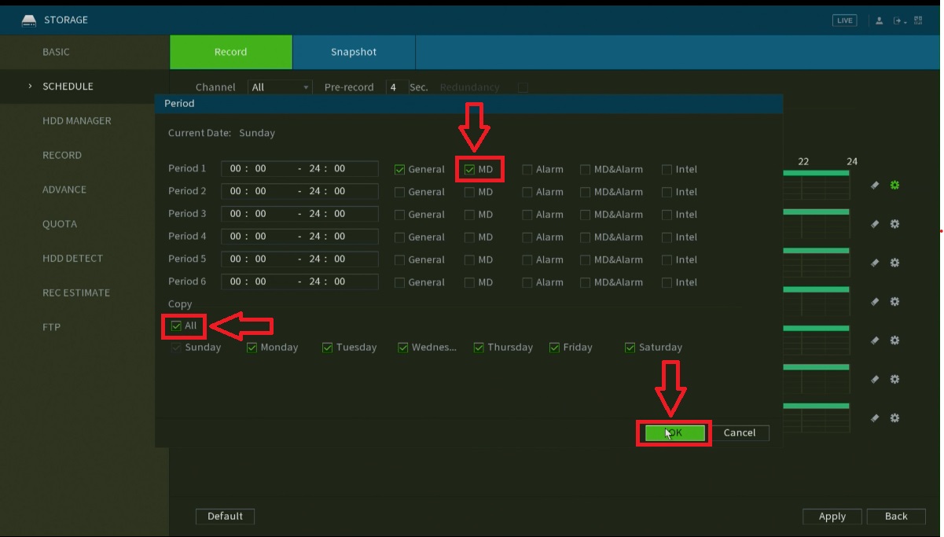Click the STORAGE hard-drive icon in header

29,20
